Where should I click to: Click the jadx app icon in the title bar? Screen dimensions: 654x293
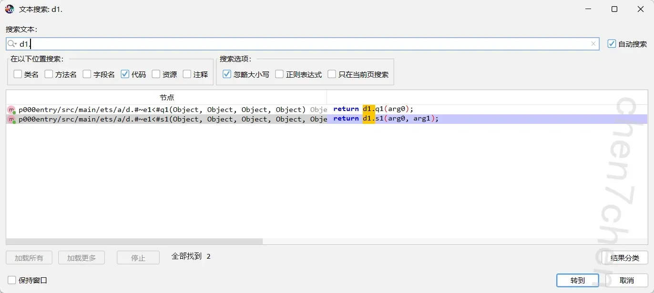click(10, 9)
